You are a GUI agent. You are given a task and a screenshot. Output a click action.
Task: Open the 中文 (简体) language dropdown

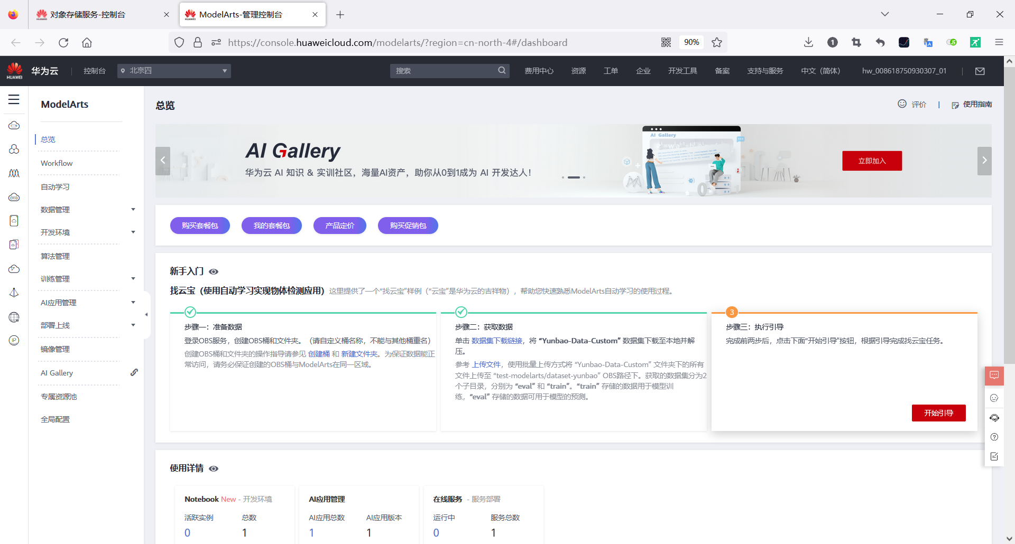coord(820,71)
